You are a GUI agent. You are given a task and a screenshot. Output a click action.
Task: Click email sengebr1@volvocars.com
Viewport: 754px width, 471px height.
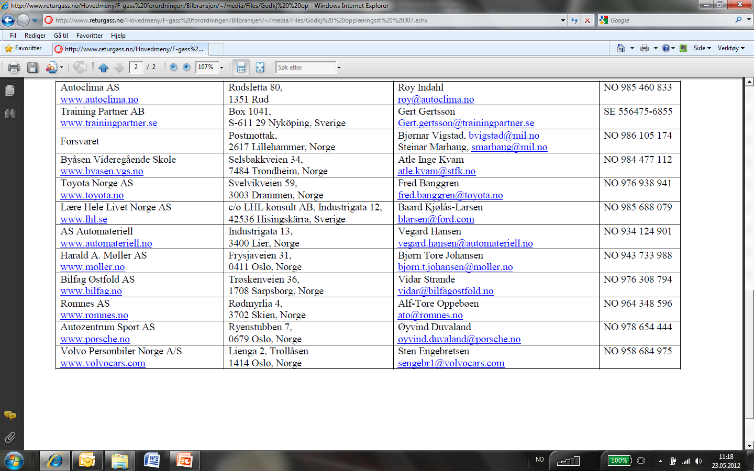click(x=451, y=363)
